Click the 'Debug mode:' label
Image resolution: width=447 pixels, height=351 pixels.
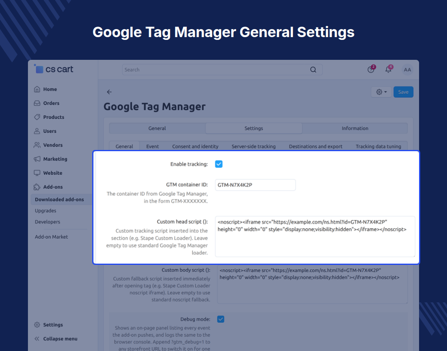(195, 319)
